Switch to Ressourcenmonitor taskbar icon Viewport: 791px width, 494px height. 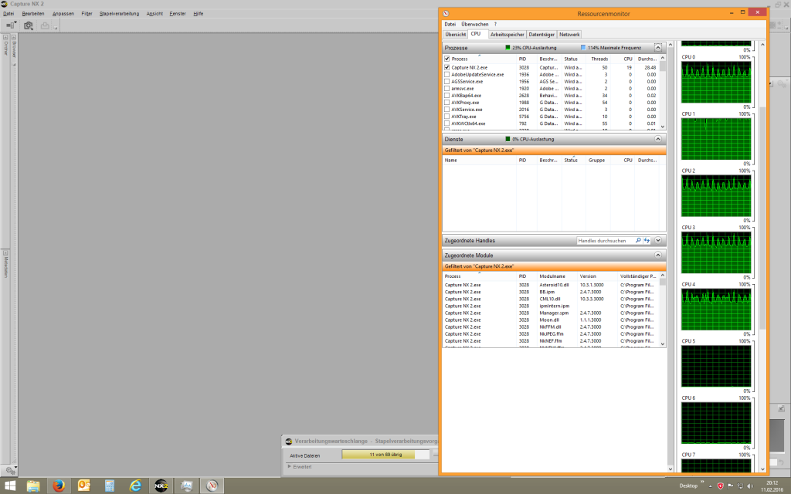tap(212, 486)
